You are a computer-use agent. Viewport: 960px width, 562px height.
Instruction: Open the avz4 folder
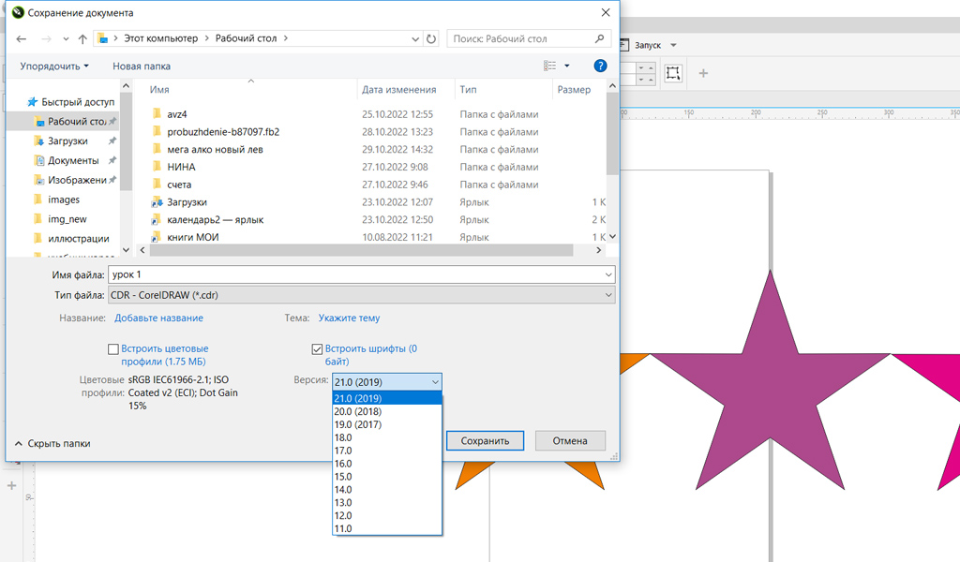(x=177, y=114)
